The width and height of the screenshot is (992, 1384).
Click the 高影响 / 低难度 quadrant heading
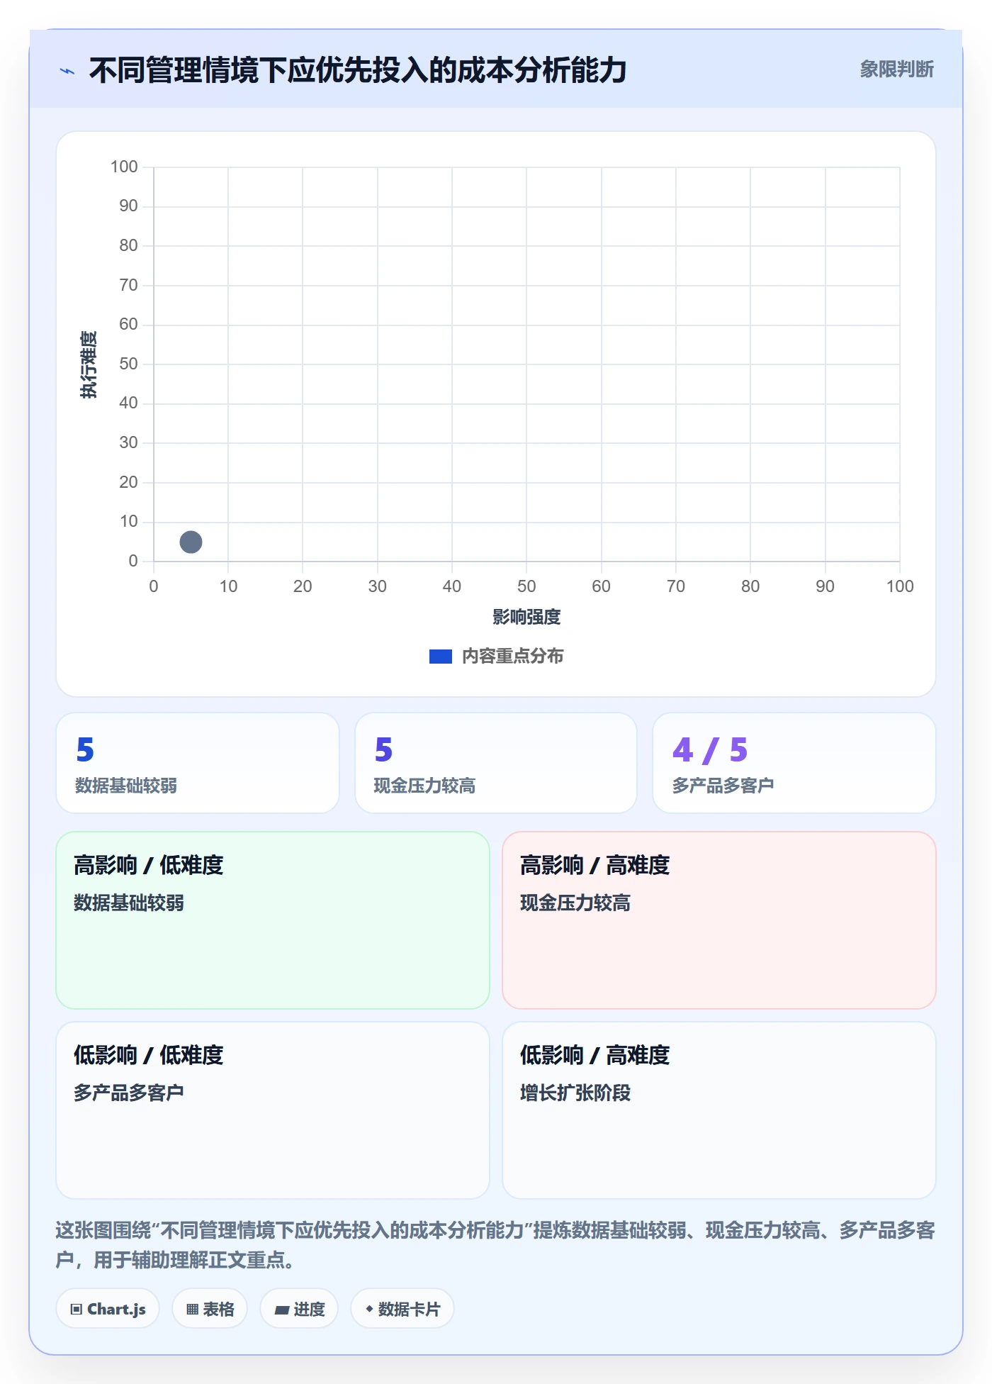pos(149,866)
